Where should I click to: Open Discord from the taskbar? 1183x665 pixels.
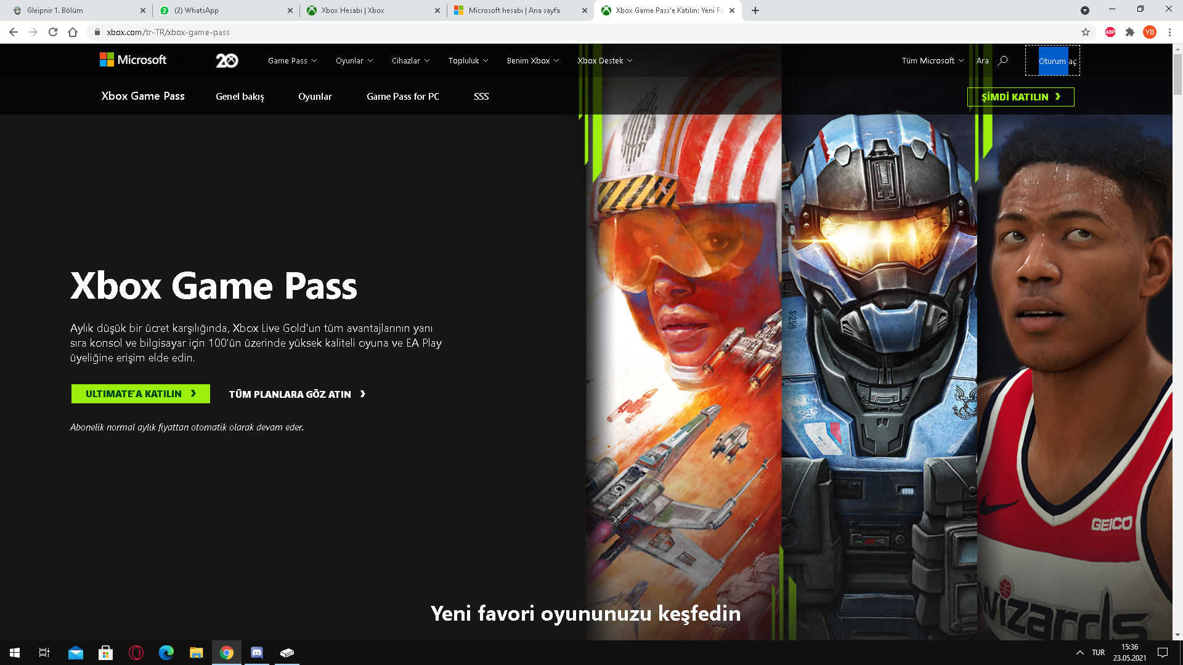click(257, 652)
